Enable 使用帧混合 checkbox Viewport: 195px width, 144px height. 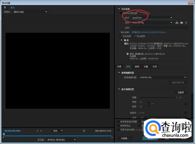coord(118,126)
